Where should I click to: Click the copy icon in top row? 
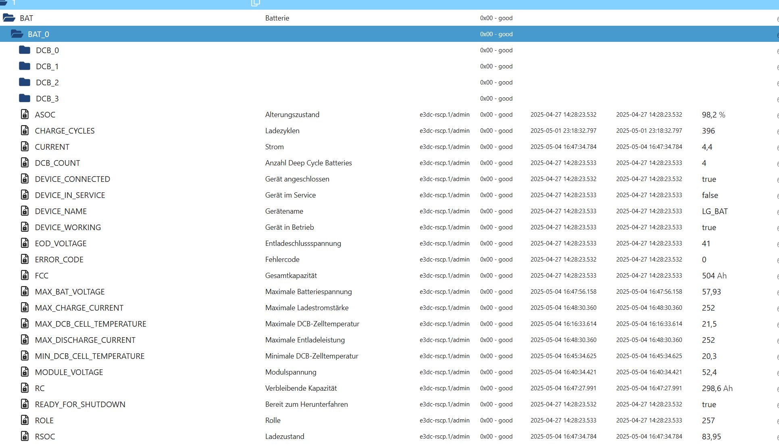256,3
